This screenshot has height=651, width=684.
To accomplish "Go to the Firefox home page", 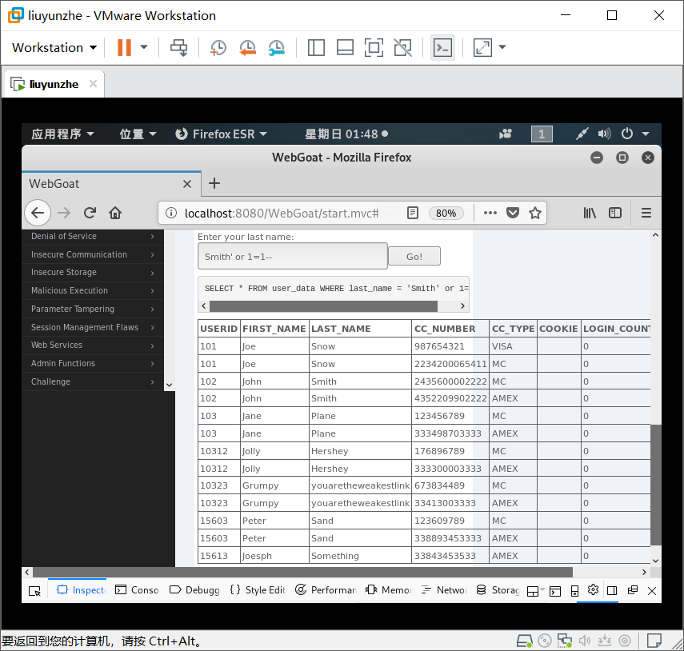I will 115,213.
